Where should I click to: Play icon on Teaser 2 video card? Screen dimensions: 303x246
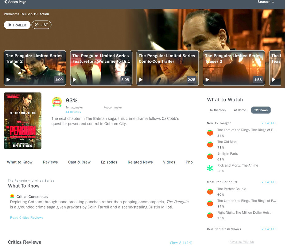tap(207, 80)
